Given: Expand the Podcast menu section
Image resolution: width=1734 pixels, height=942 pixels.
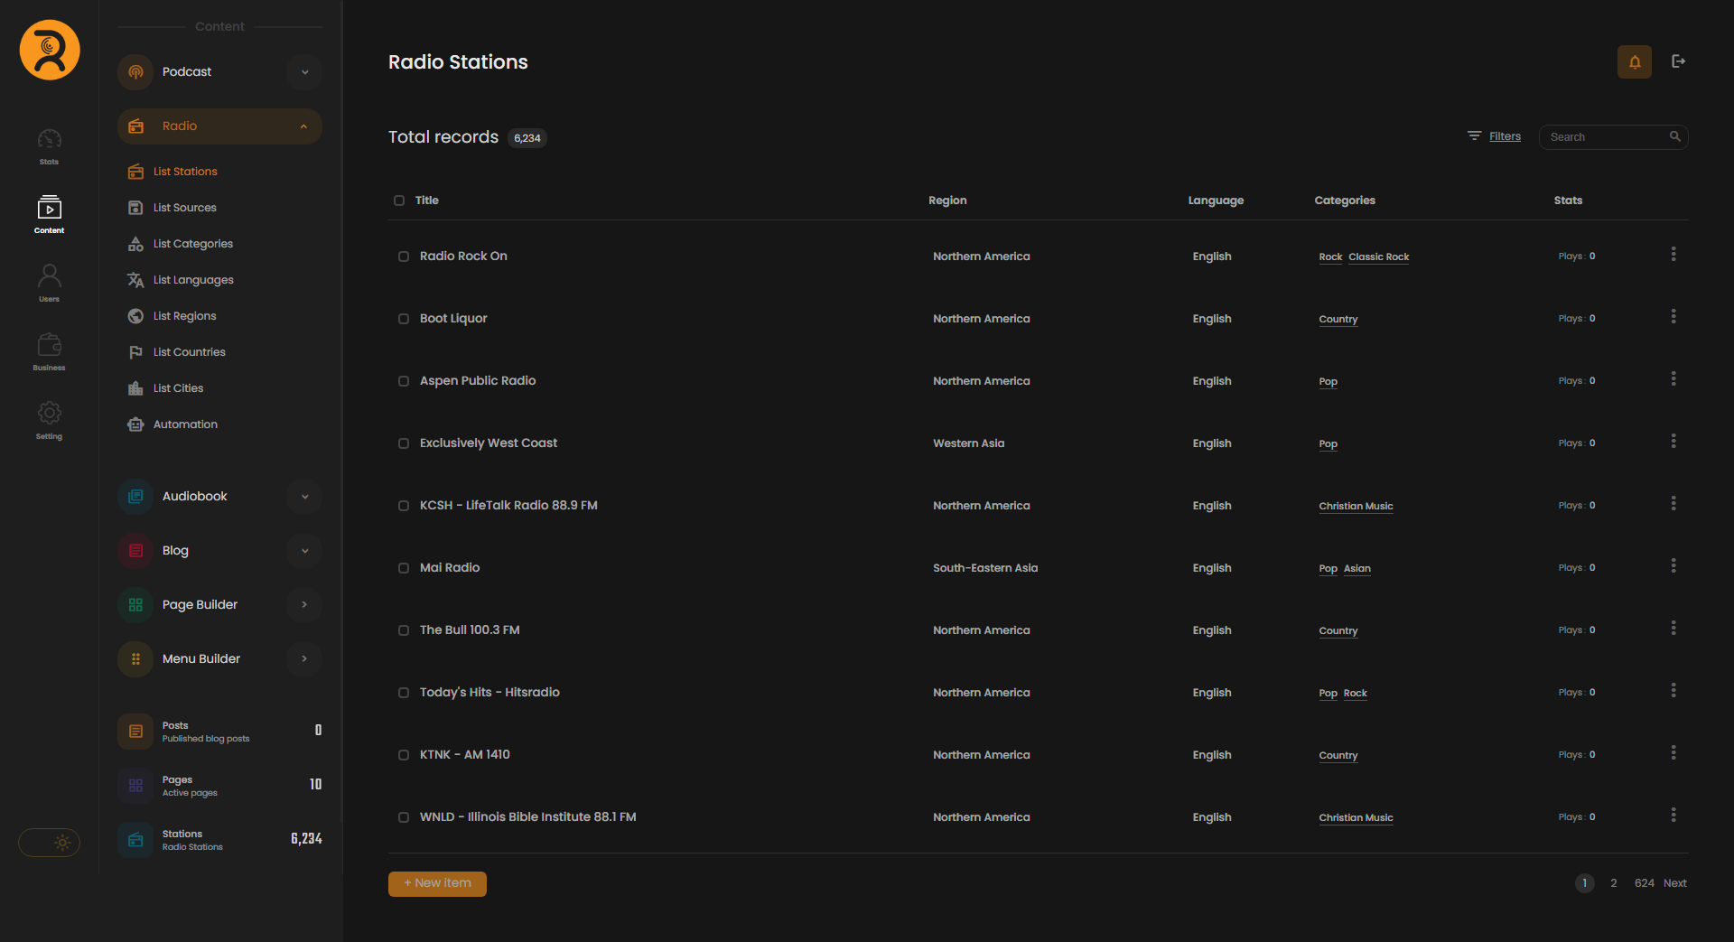Looking at the screenshot, I should 304,72.
